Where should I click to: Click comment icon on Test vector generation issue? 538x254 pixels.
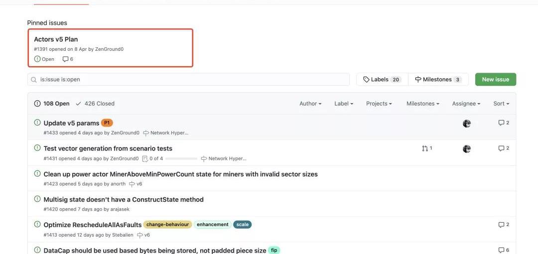(x=501, y=148)
